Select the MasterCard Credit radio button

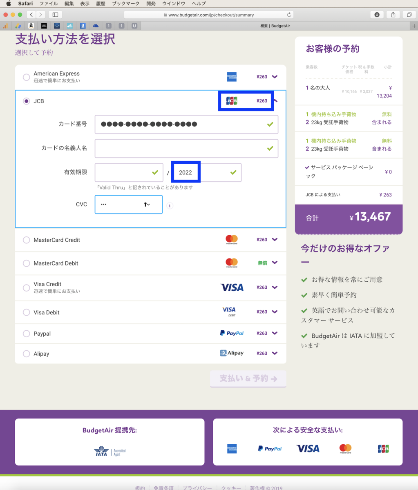tap(27, 240)
